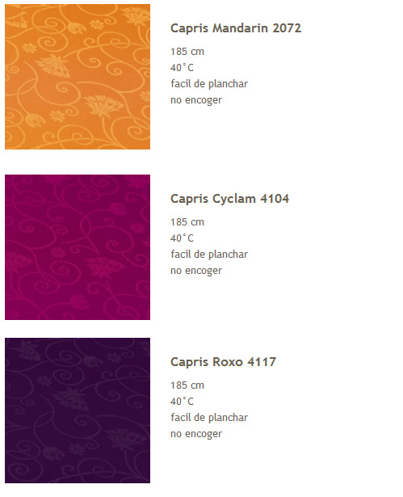Click the 185 cm width under Cyclam
Screen dimensions: 403x497
coord(187,222)
